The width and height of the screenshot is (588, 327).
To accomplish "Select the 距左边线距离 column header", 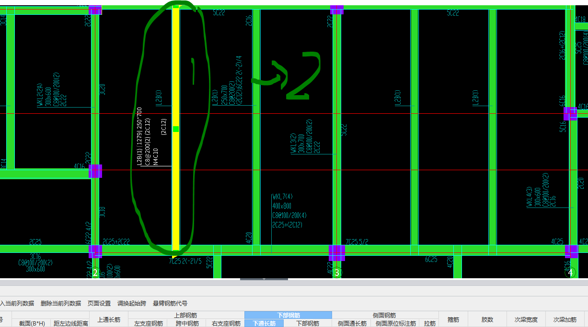I will [70, 323].
